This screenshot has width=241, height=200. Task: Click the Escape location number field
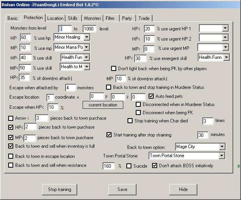pyautogui.click(x=50, y=98)
